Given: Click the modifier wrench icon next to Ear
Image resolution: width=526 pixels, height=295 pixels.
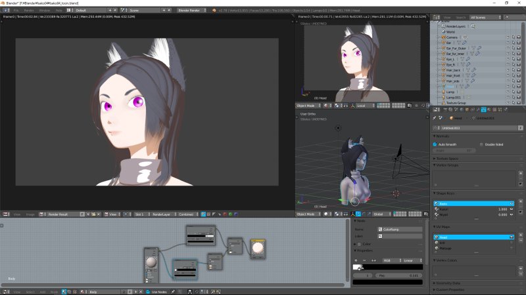Looking at the screenshot, I should (x=464, y=43).
